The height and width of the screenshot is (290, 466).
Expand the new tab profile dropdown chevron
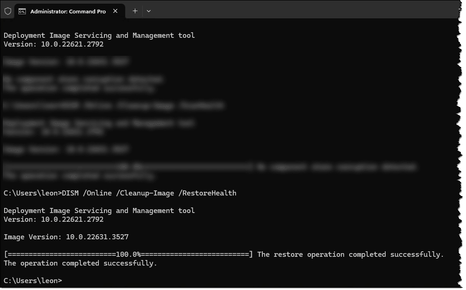coord(149,11)
